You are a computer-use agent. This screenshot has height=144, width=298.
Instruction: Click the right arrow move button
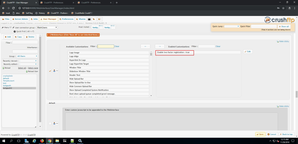pyautogui.click(x=160, y=47)
